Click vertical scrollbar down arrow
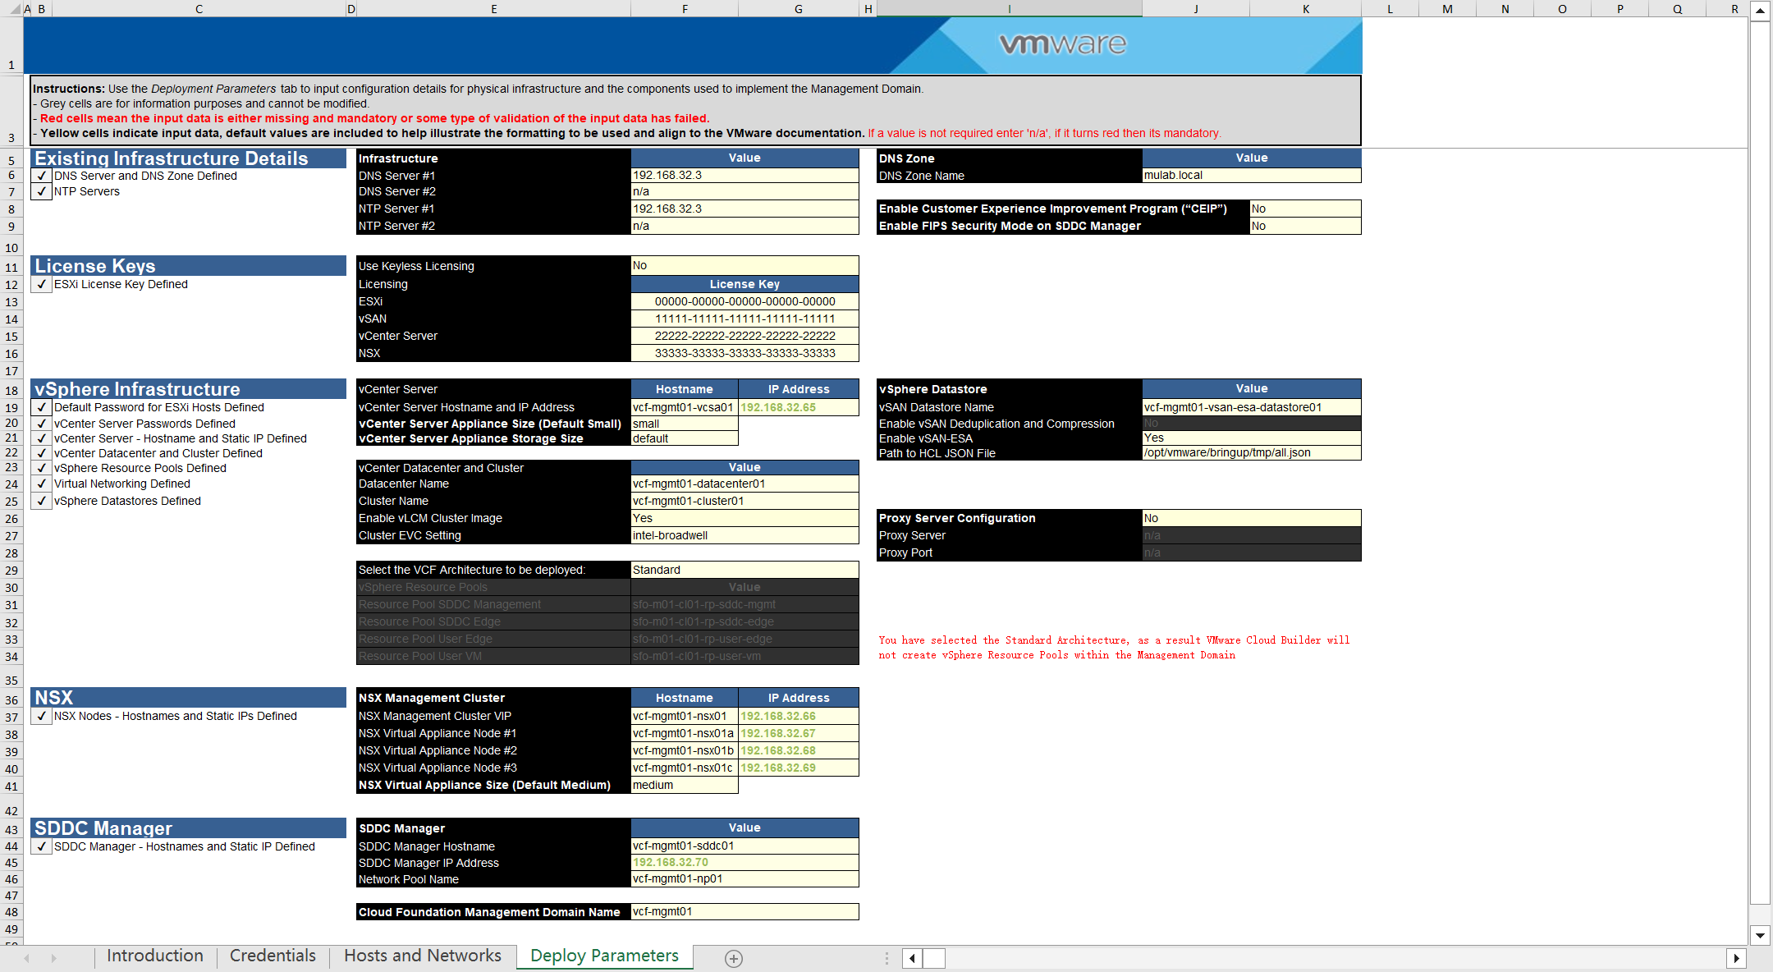Image resolution: width=1773 pixels, height=972 pixels. pyautogui.click(x=1760, y=935)
